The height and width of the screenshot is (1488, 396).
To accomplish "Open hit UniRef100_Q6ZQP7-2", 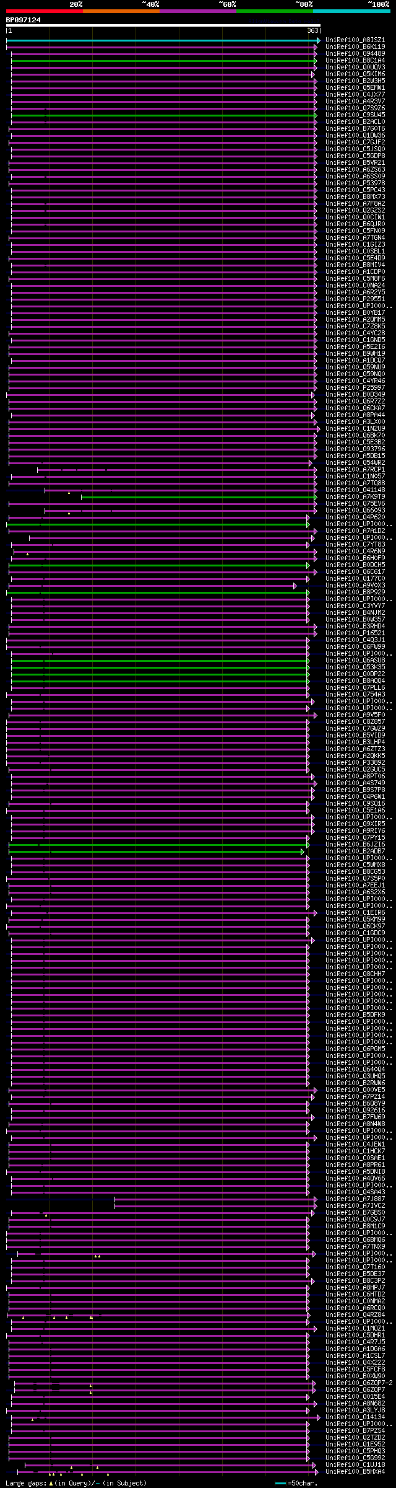I will [359, 1383].
